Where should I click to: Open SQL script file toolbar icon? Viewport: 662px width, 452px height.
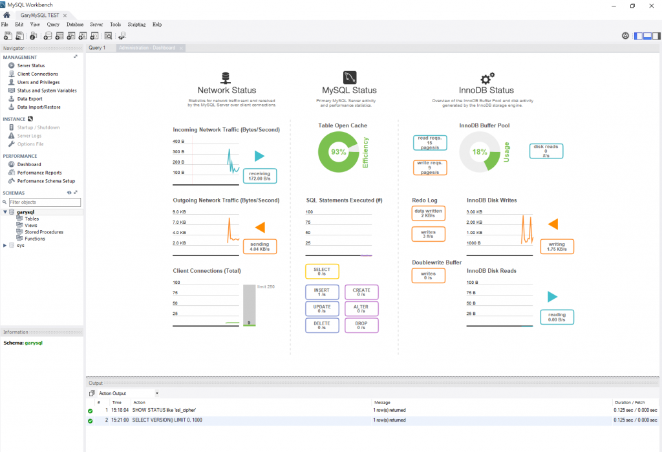click(19, 36)
